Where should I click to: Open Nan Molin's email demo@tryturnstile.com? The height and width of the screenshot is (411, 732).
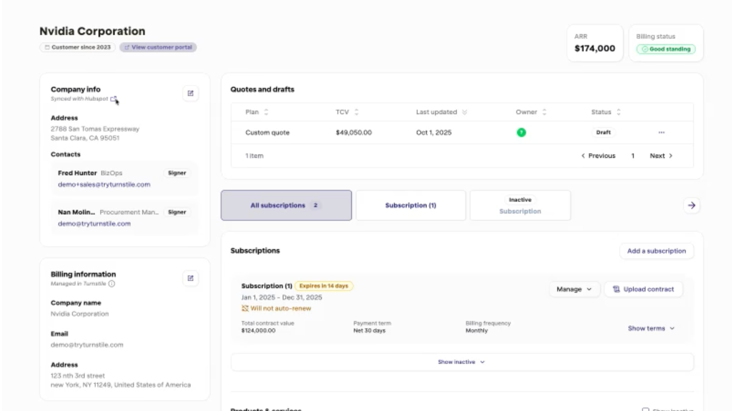pyautogui.click(x=94, y=224)
